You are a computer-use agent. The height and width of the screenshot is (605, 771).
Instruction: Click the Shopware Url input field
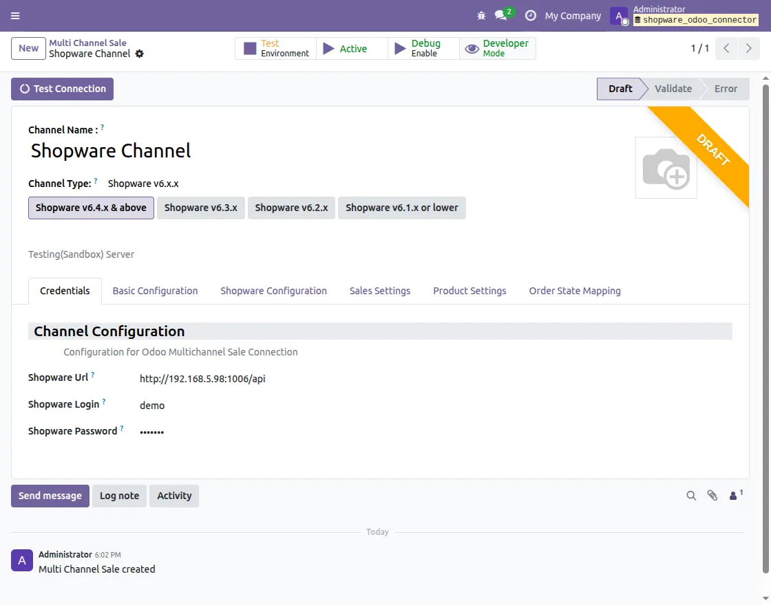click(x=202, y=379)
